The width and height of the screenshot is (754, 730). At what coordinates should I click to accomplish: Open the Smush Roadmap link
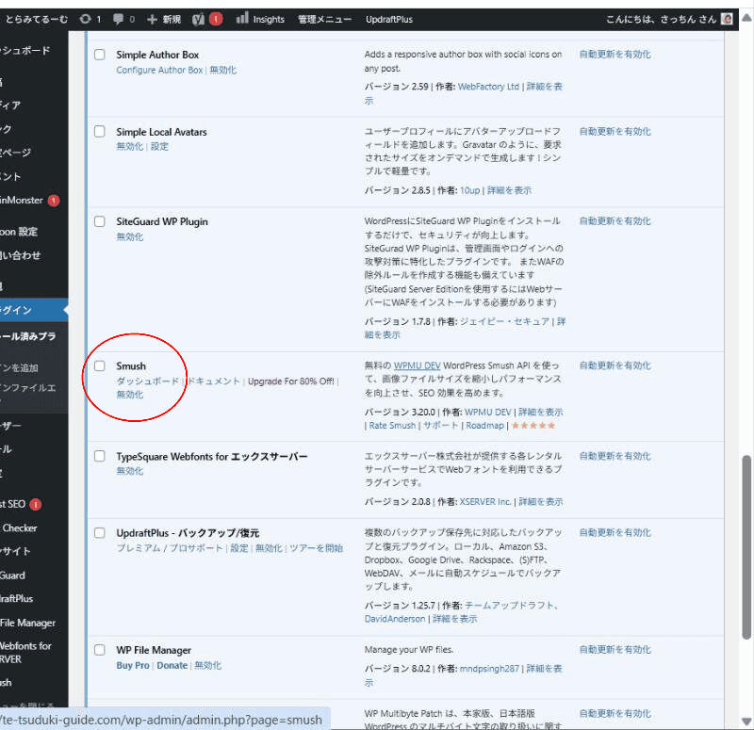click(484, 426)
